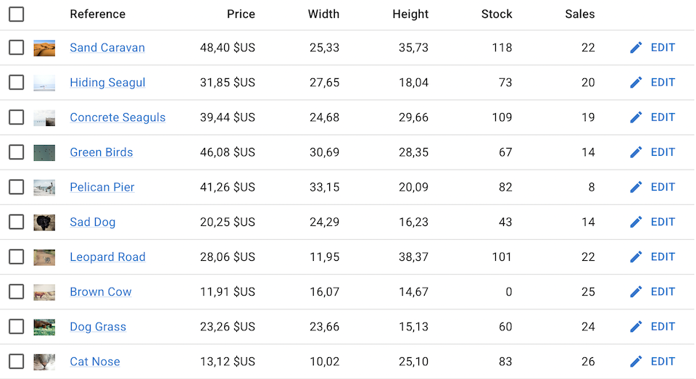Open the Pelican Pier product link
This screenshot has width=696, height=379.
pyautogui.click(x=102, y=187)
